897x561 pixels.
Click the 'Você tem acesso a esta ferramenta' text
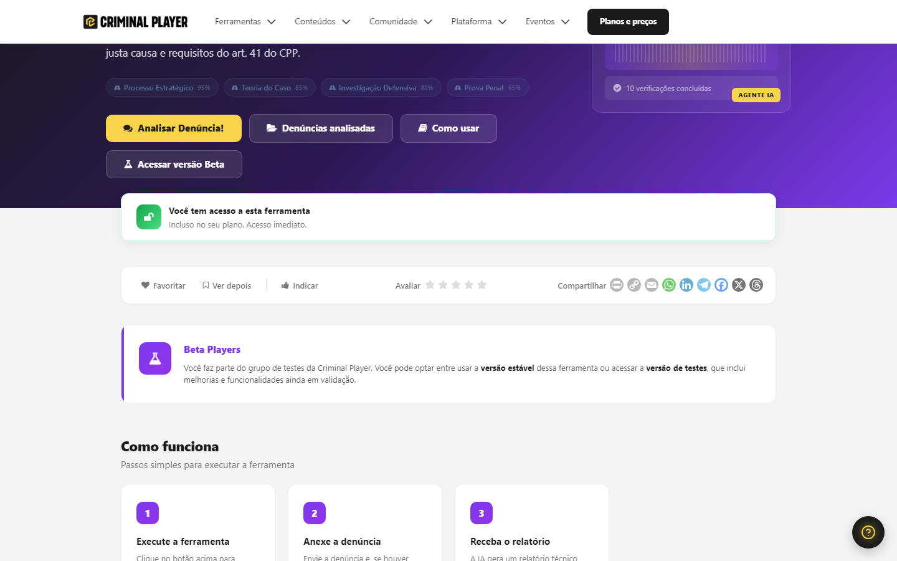click(x=239, y=211)
